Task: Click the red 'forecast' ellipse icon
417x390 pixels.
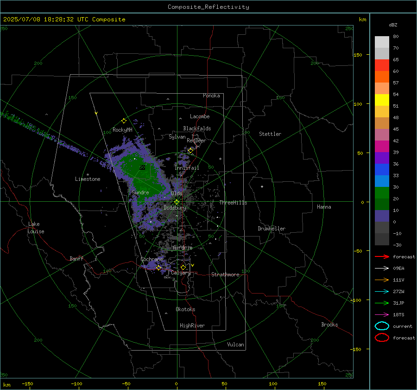Action: (x=382, y=338)
